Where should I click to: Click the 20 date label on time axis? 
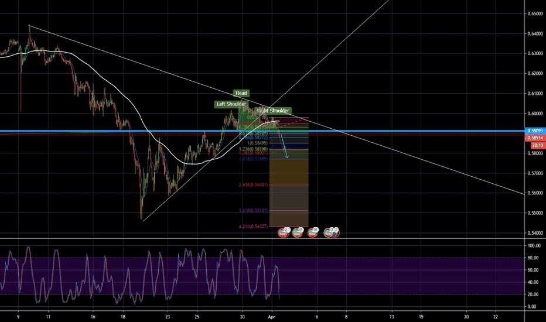[x=466, y=317]
